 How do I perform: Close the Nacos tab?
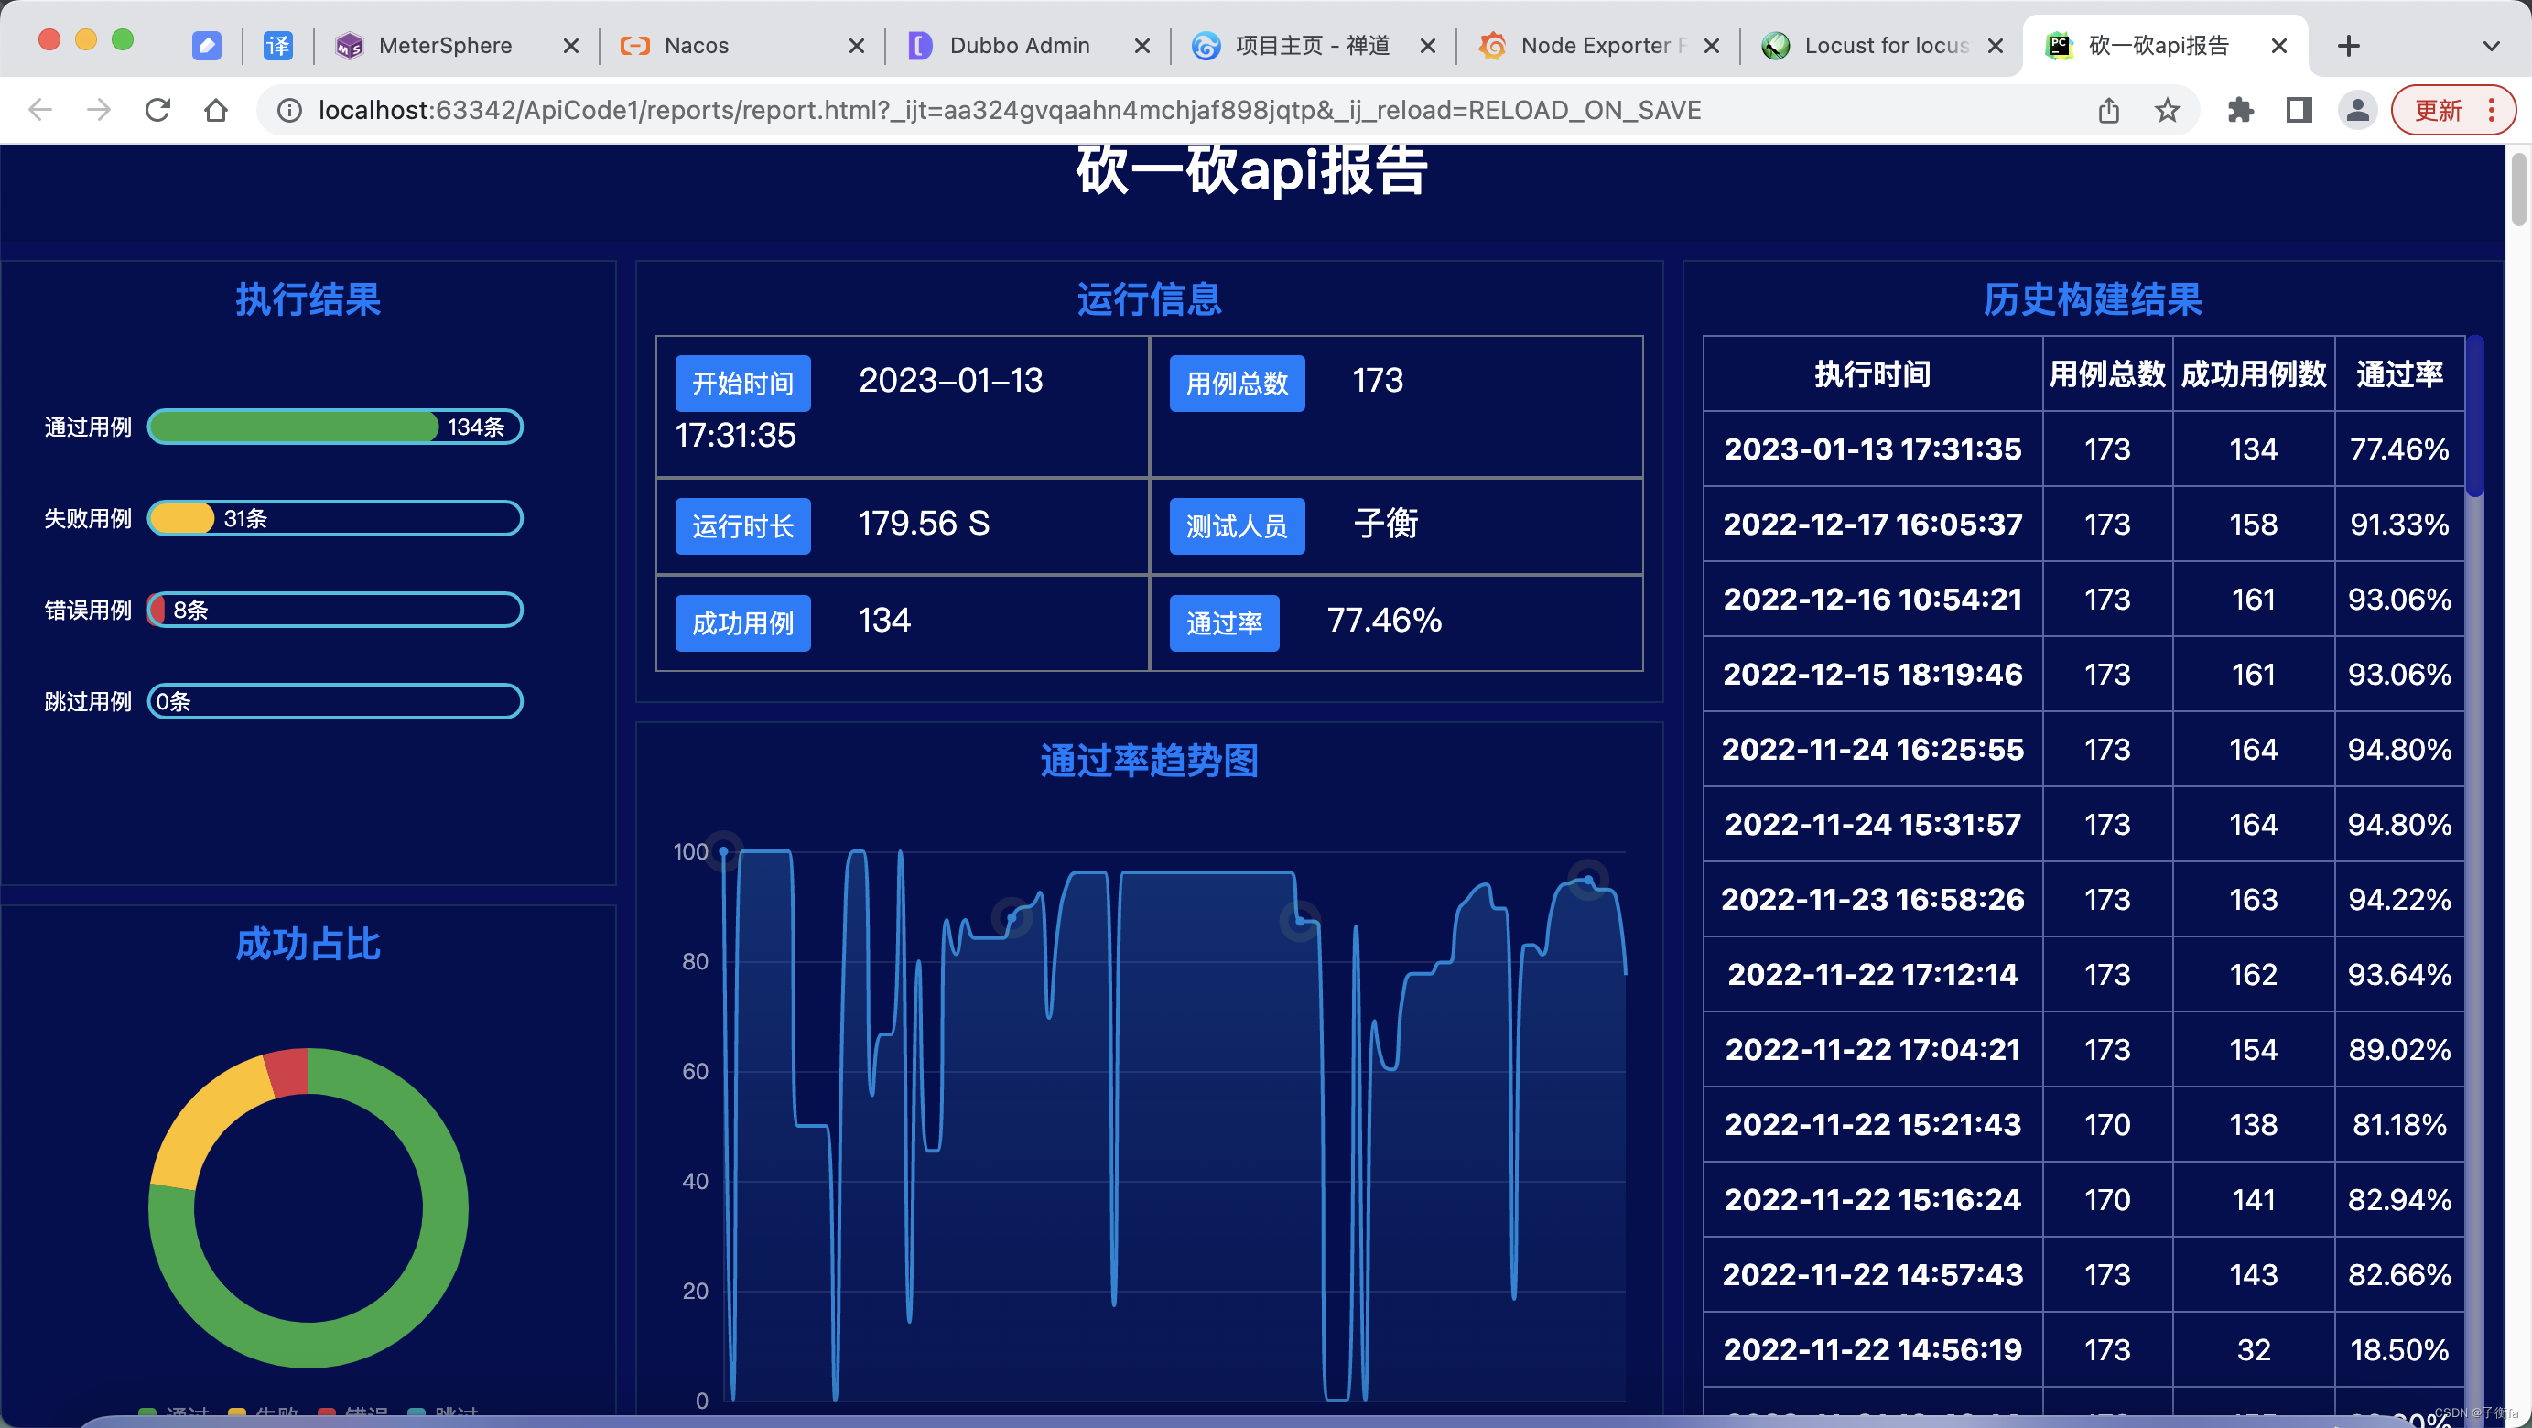[856, 45]
